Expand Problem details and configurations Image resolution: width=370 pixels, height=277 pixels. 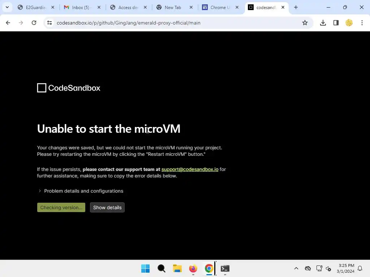[x=81, y=191]
